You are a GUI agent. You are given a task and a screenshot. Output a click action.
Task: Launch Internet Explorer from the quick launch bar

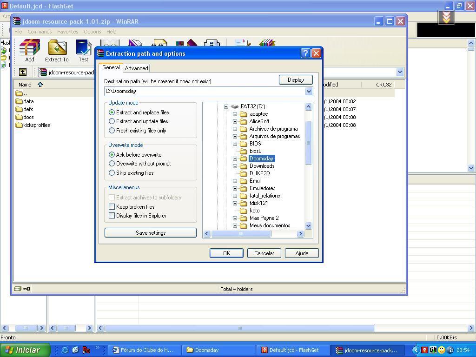click(65, 350)
